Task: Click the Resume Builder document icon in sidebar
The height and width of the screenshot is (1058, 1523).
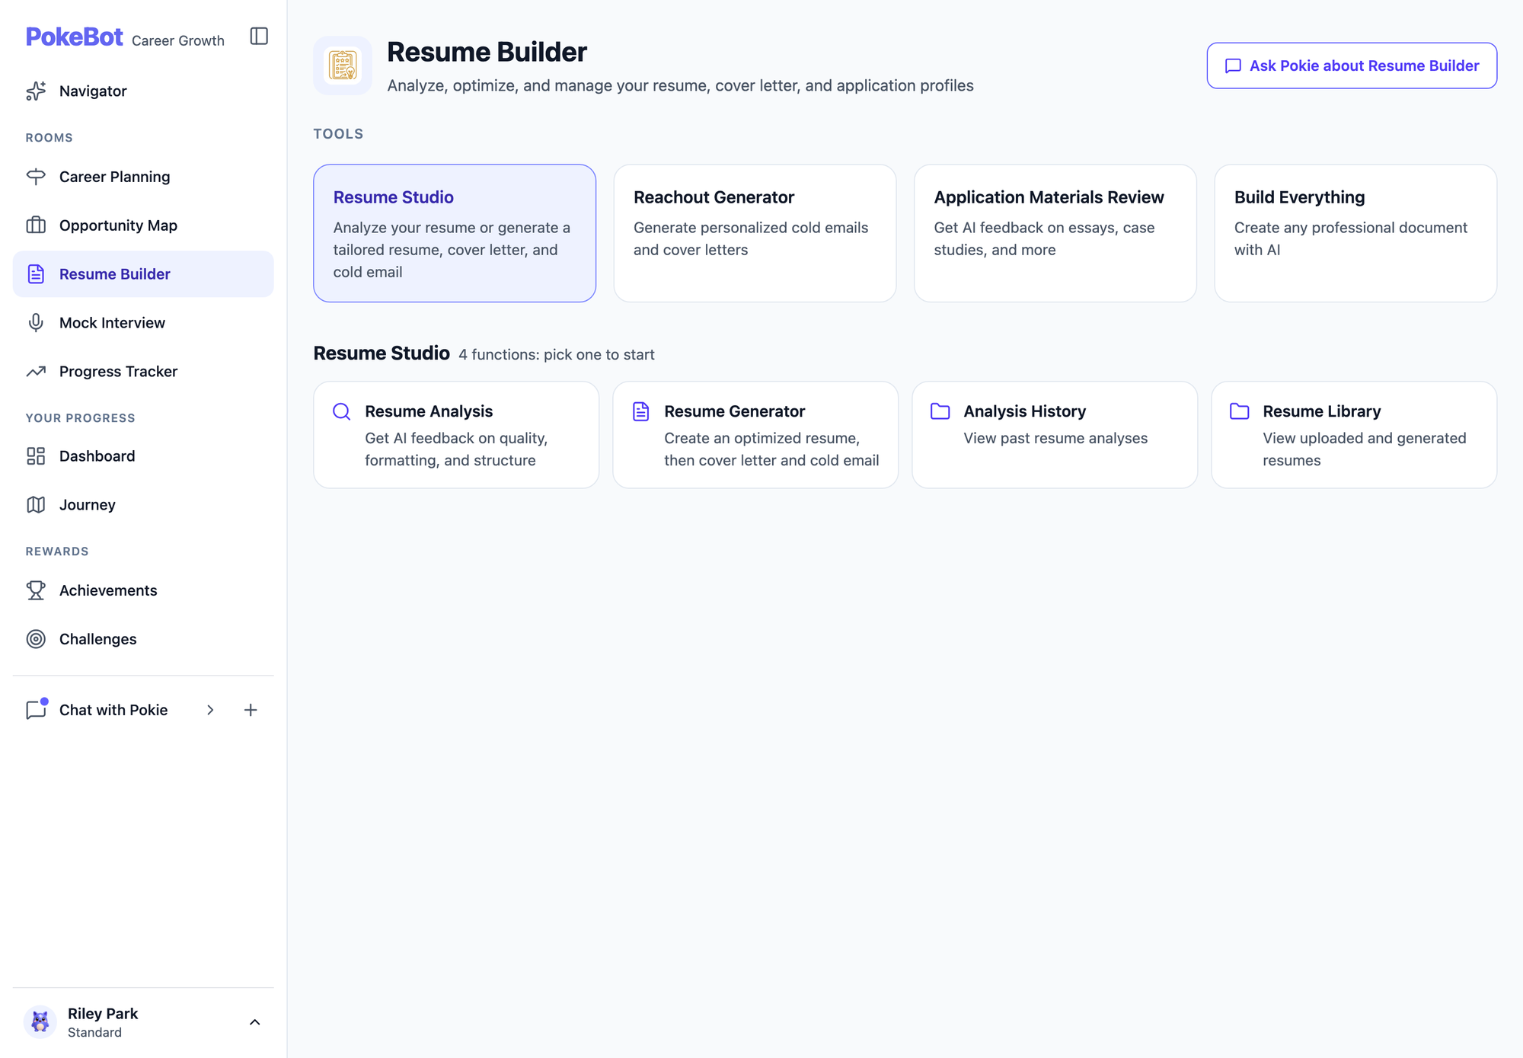Action: (x=36, y=274)
